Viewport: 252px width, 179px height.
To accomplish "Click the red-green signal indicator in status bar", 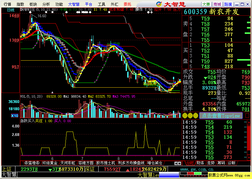I will pyautogui.click(x=193, y=174).
